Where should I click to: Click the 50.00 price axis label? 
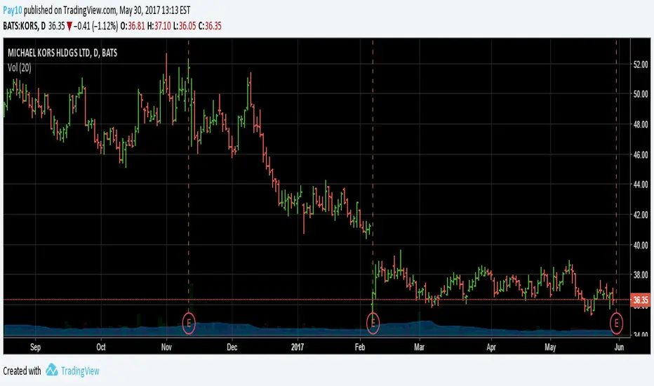tap(641, 94)
